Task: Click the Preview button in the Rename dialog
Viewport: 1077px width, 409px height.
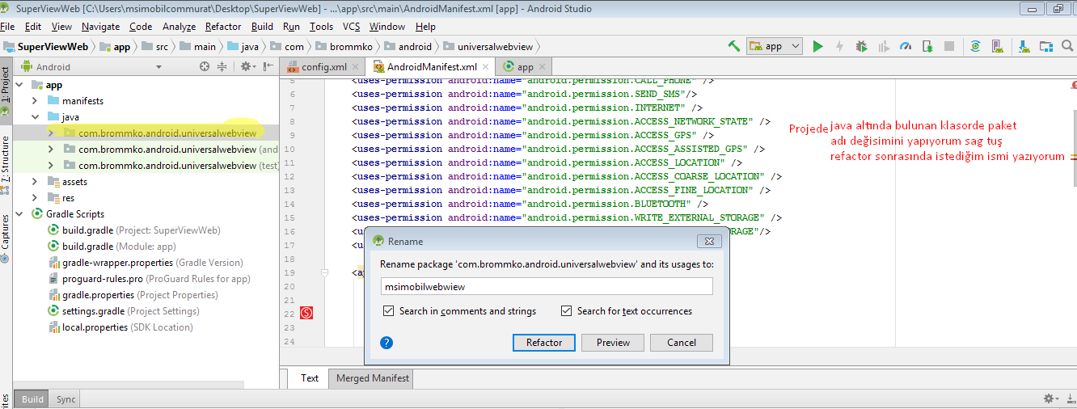Action: click(x=613, y=343)
